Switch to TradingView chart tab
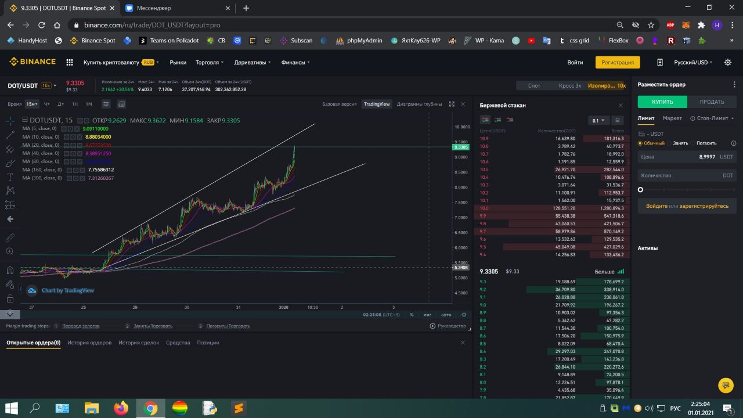The image size is (743, 418). (377, 104)
